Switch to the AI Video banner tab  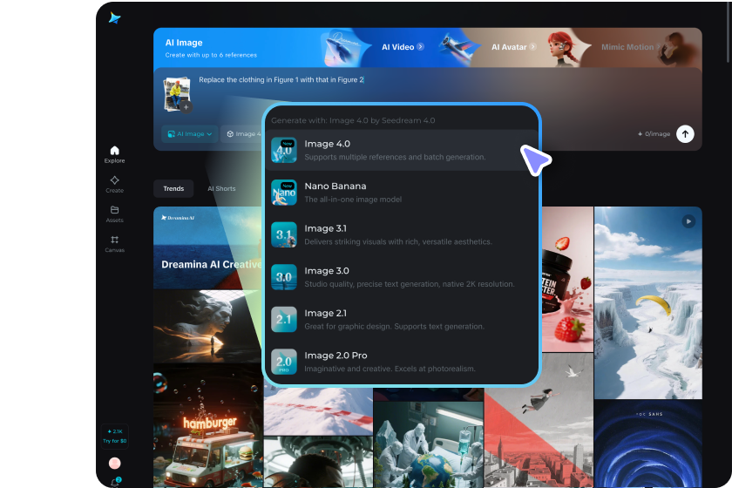pos(403,47)
